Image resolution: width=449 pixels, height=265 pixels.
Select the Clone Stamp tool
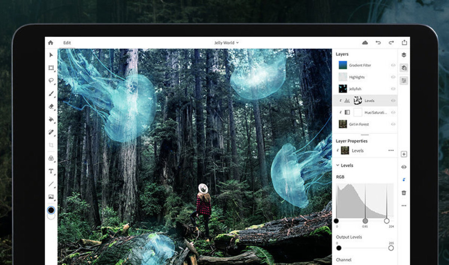pyautogui.click(x=51, y=158)
